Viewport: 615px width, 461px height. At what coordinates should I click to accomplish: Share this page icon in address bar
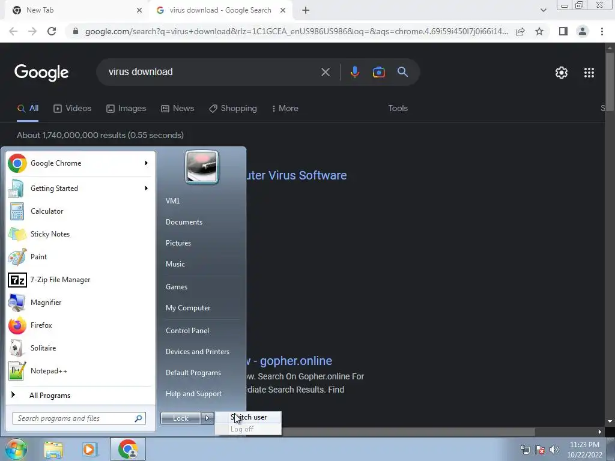520,31
